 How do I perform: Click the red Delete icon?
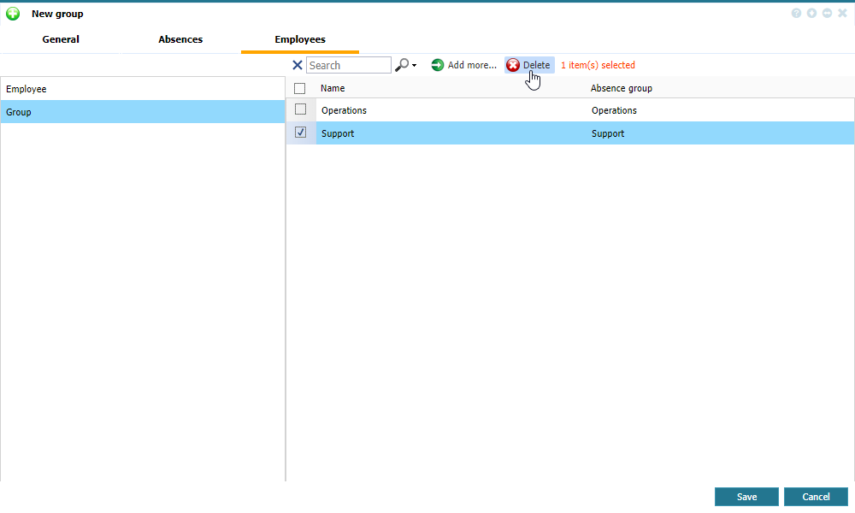pos(513,65)
